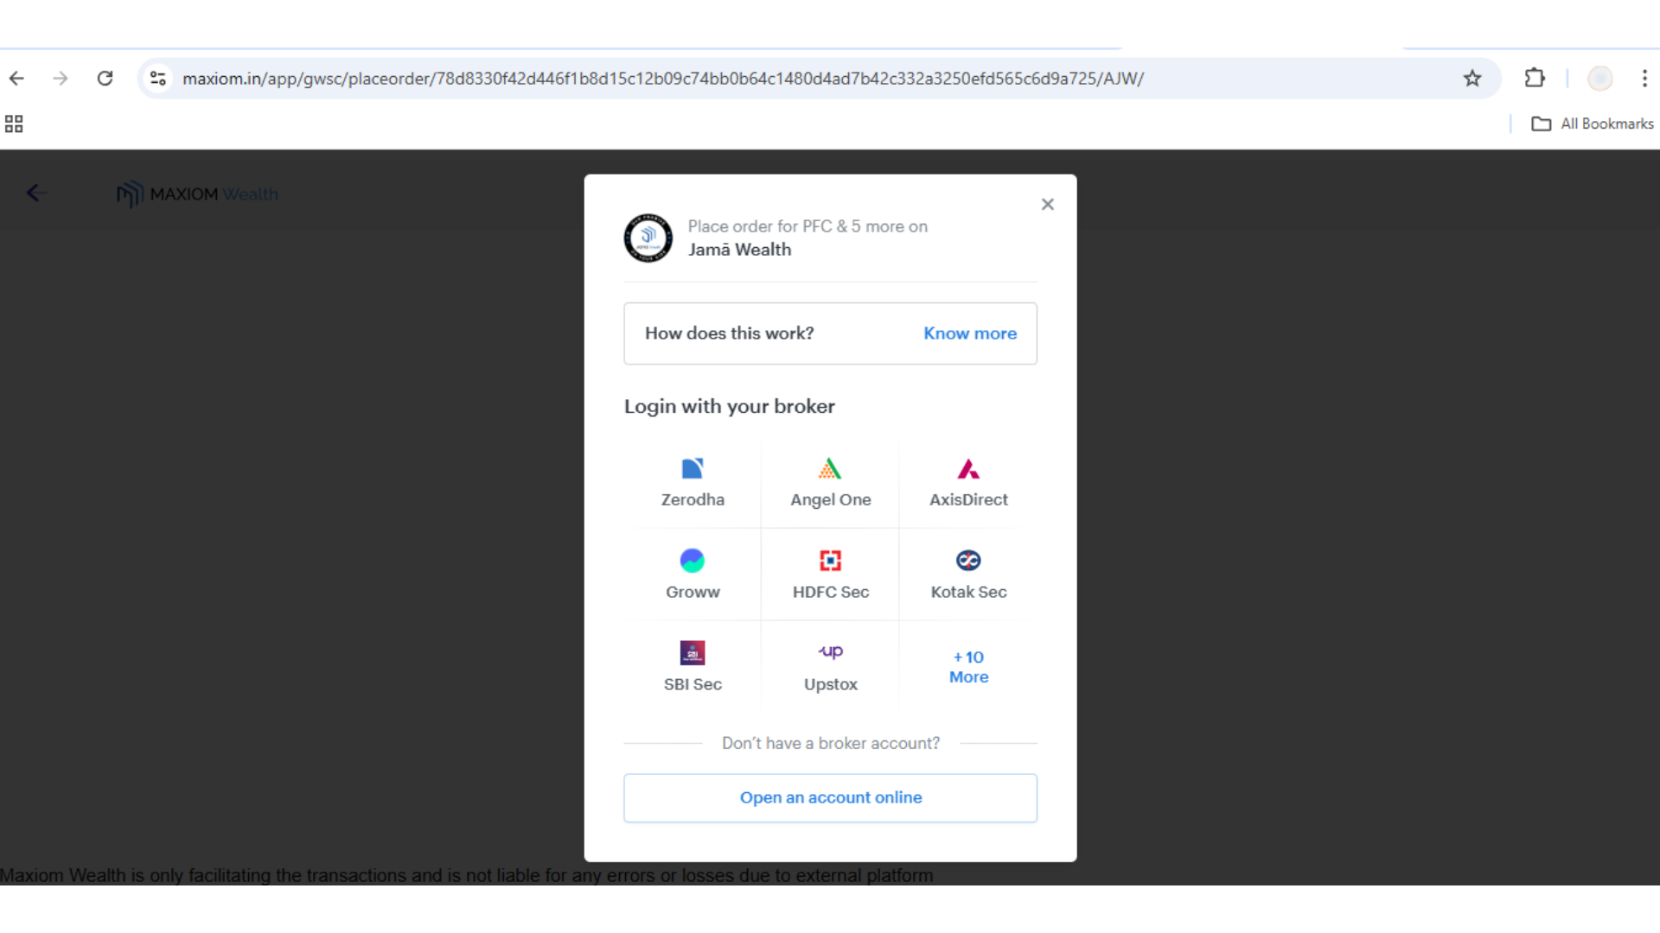
Task: Click the Know more link
Action: coord(969,333)
